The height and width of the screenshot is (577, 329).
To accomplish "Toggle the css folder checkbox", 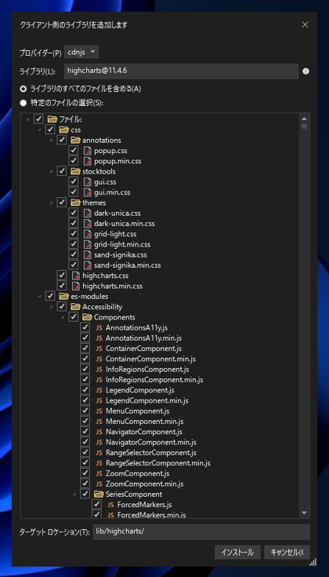I will point(50,130).
